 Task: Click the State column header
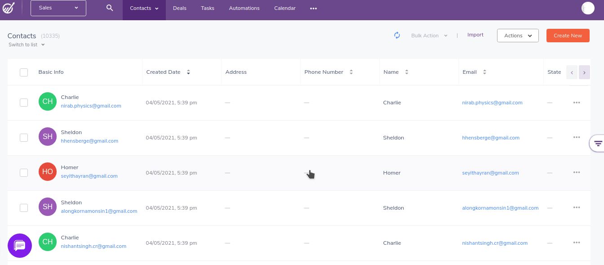pyautogui.click(x=554, y=72)
